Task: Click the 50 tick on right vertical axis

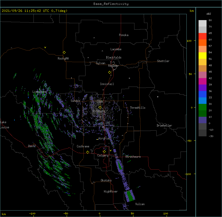Action: 190,74
